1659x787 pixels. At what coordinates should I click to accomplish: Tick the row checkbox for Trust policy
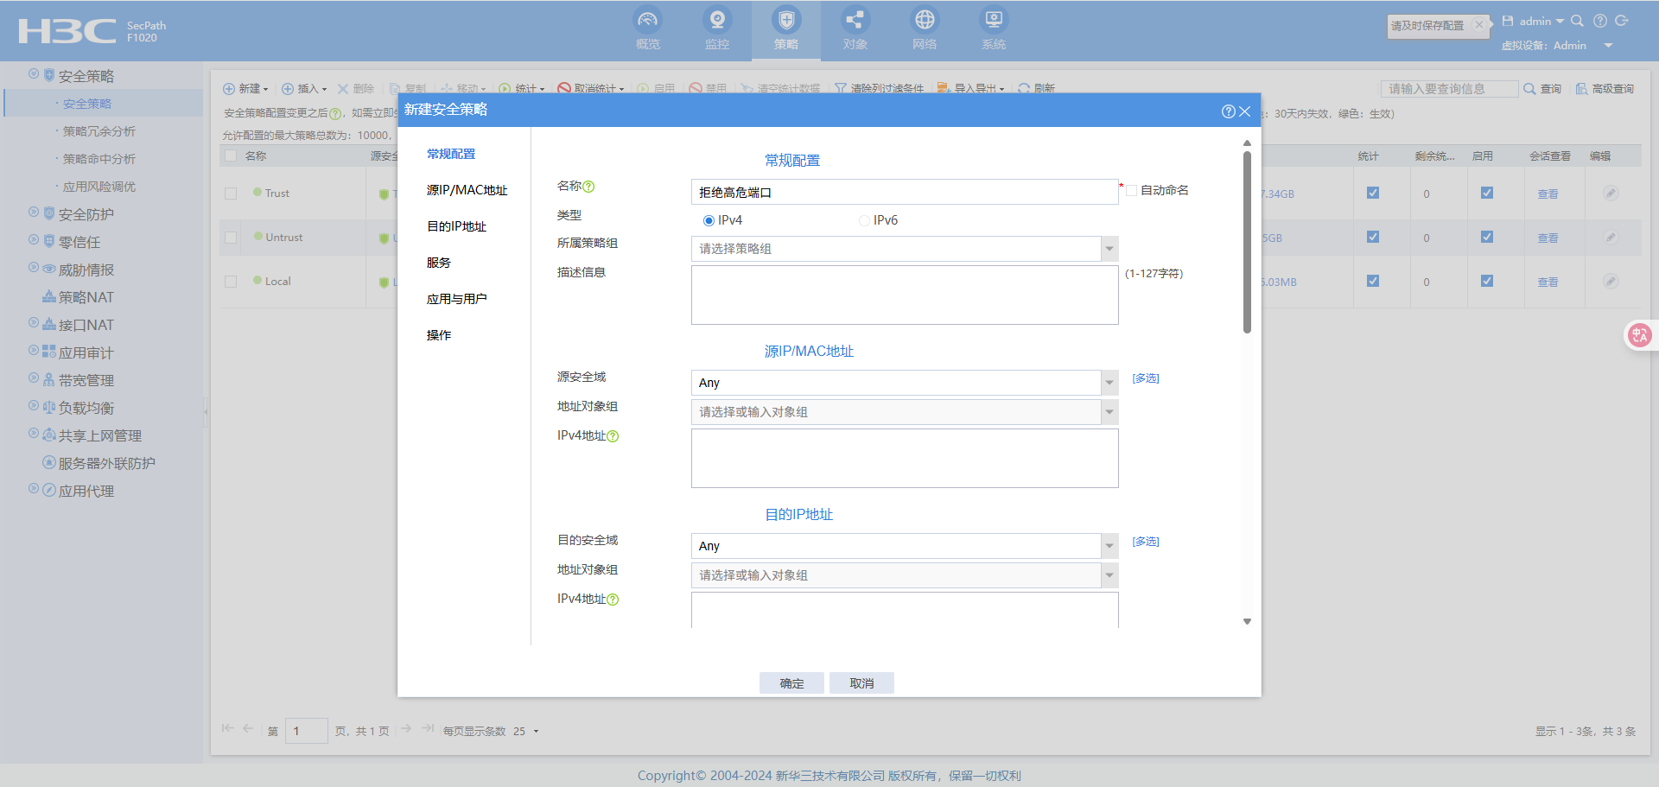[x=231, y=194]
